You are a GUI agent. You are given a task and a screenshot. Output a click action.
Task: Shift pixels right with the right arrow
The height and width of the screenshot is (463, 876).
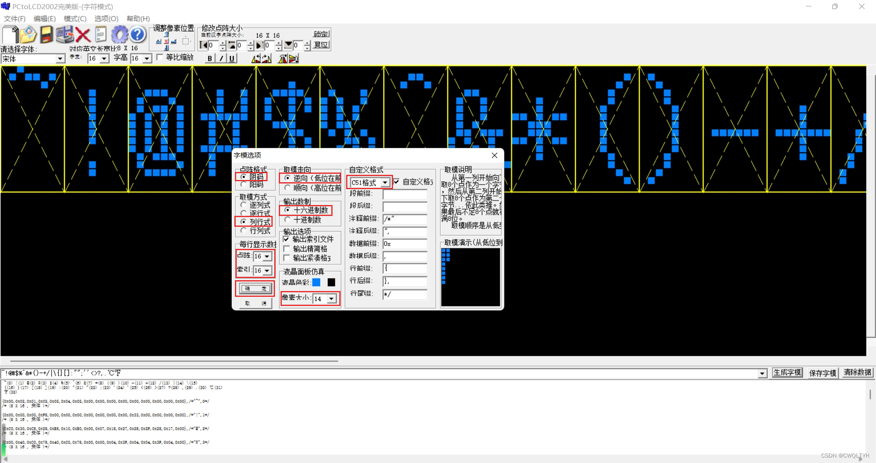pos(174,41)
